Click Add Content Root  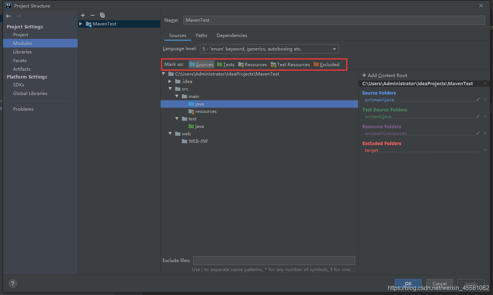tap(385, 76)
